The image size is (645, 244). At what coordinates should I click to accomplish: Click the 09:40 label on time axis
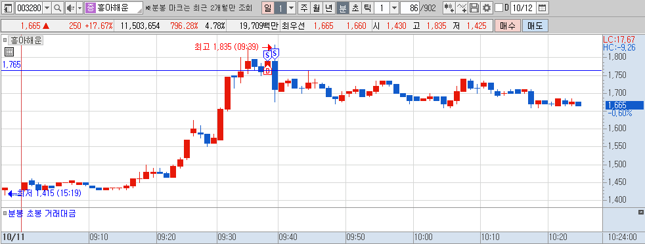pos(287,237)
